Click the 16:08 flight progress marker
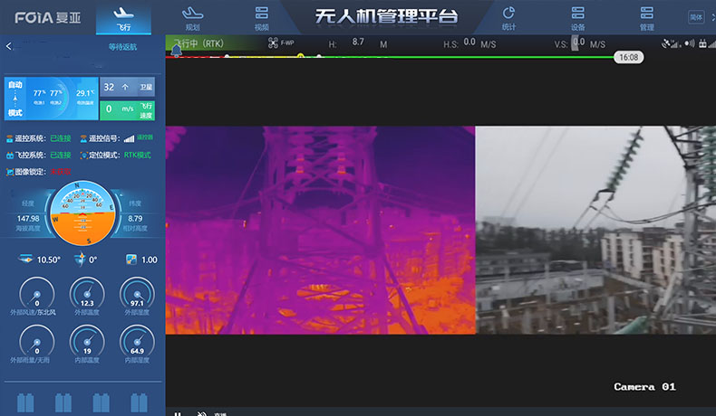Image resolution: width=716 pixels, height=416 pixels. pyautogui.click(x=628, y=57)
